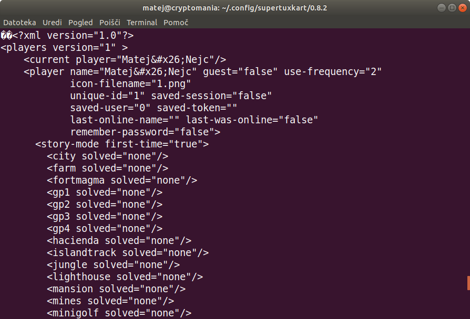
Task: Click the fortmagma solved line
Action: coord(122,180)
